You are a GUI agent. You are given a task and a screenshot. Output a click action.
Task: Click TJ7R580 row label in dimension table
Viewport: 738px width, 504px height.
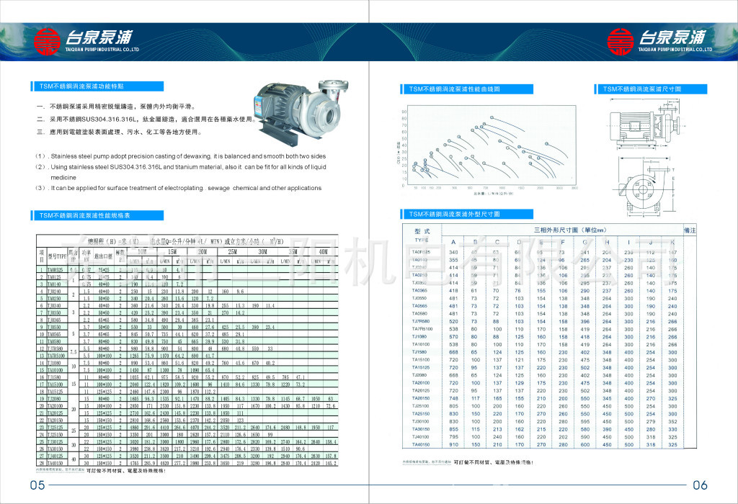coord(421,322)
